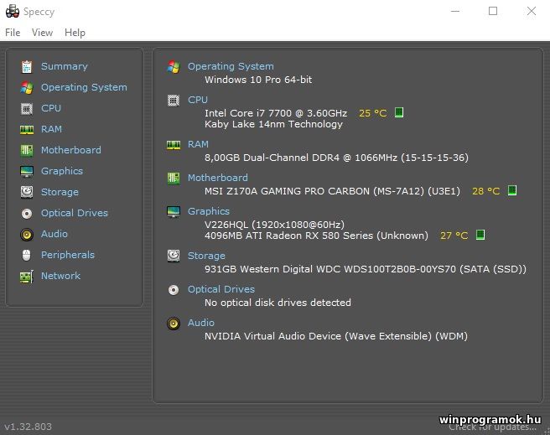Click the Motherboard icon in summary panel

point(174,178)
